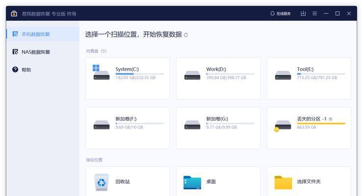
Task: Click the 新加卷(G:) drive icon
Action: point(192,125)
